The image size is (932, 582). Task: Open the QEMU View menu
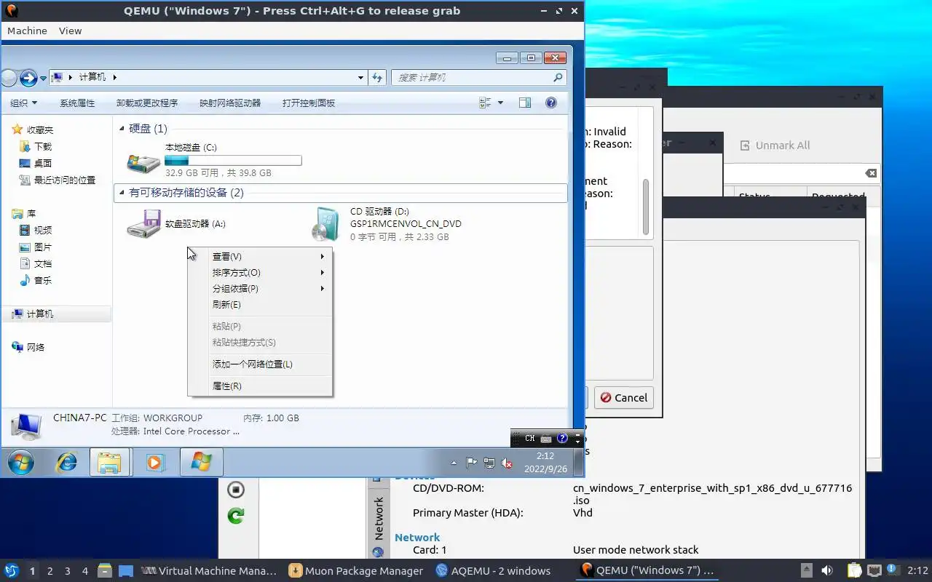(x=71, y=31)
